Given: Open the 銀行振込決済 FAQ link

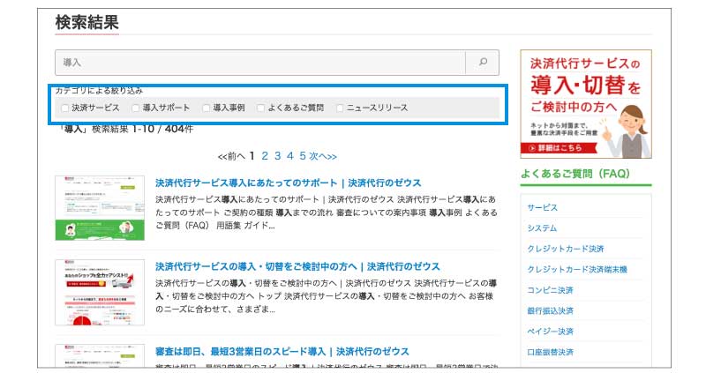Looking at the screenshot, I should 550,311.
